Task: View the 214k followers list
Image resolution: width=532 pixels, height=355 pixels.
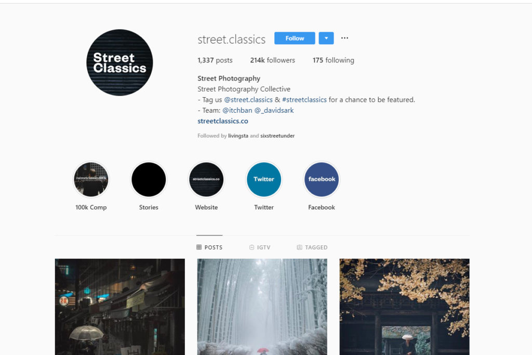Action: pyautogui.click(x=272, y=60)
